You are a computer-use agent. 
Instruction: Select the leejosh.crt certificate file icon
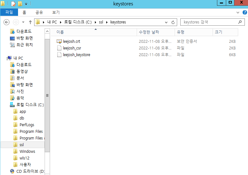click(59, 41)
